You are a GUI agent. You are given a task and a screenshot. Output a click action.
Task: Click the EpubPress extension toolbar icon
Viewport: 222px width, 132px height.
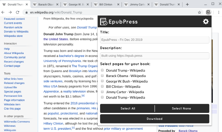pos(208,13)
